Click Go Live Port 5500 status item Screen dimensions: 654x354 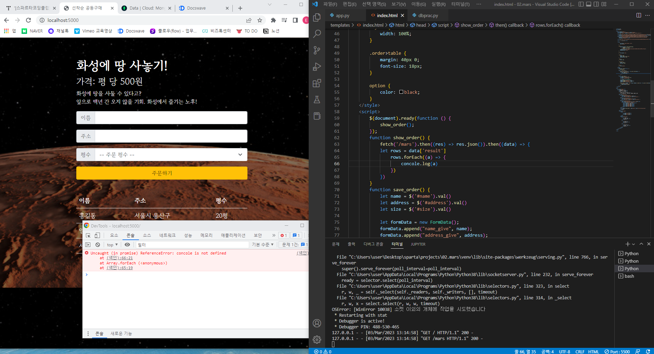(617, 351)
